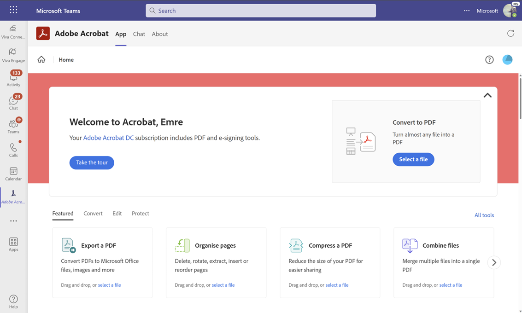Open Settings and more ellipsis in header
This screenshot has height=313, width=522.
pyautogui.click(x=467, y=11)
